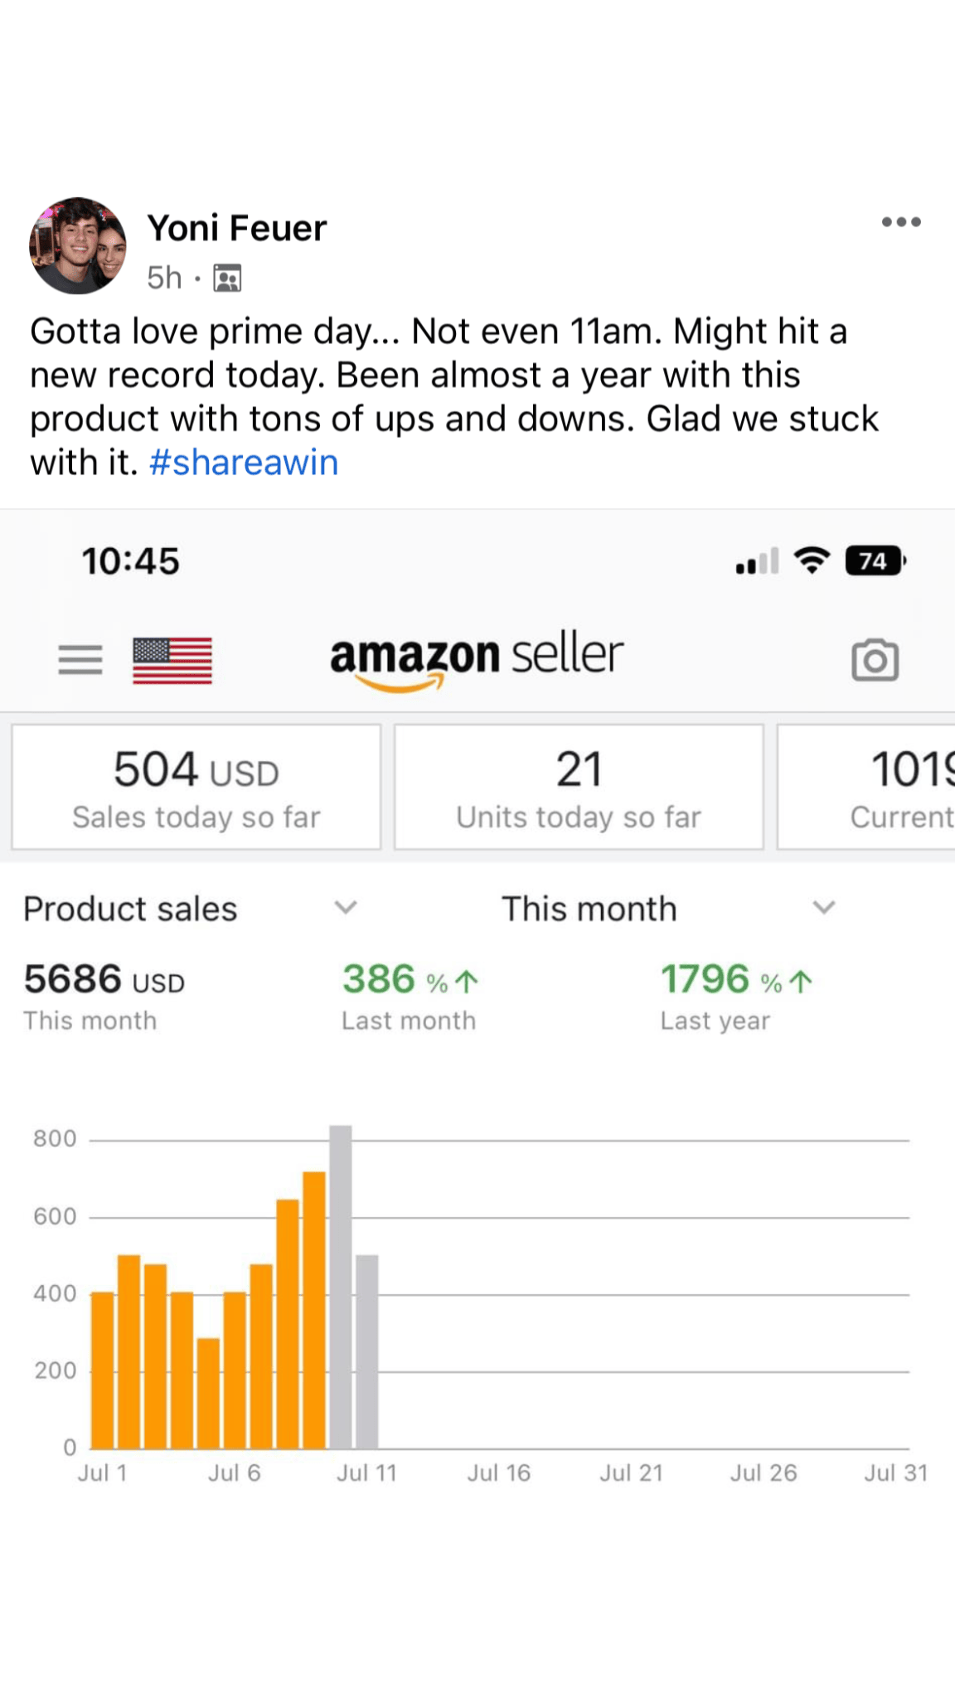Image resolution: width=955 pixels, height=1698 pixels.
Task: Tap the Amazon Seller logo
Action: pos(477,660)
